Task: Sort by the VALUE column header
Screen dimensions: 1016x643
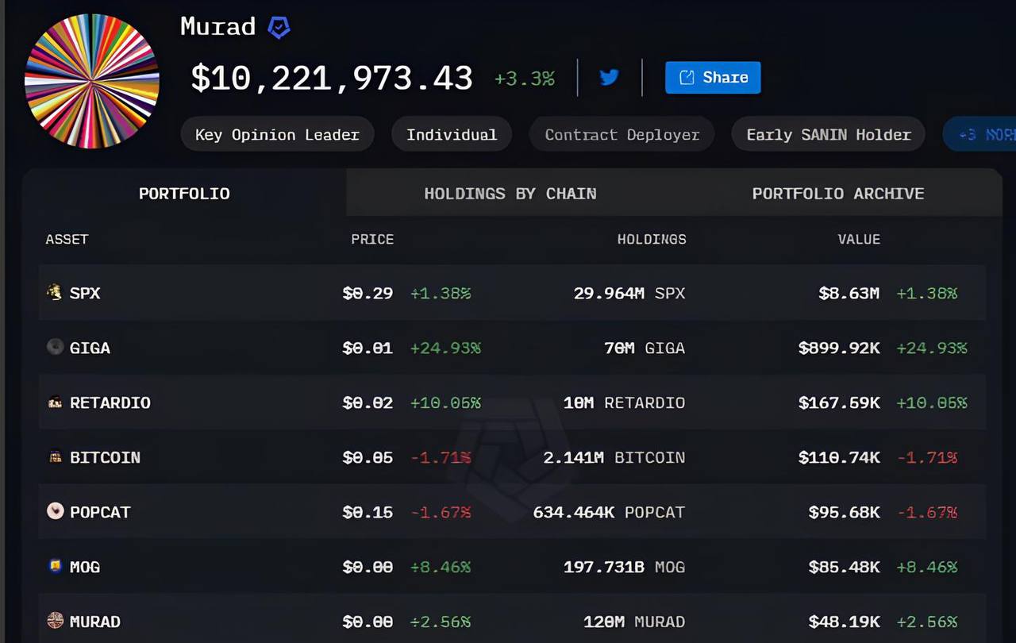Action: point(859,239)
